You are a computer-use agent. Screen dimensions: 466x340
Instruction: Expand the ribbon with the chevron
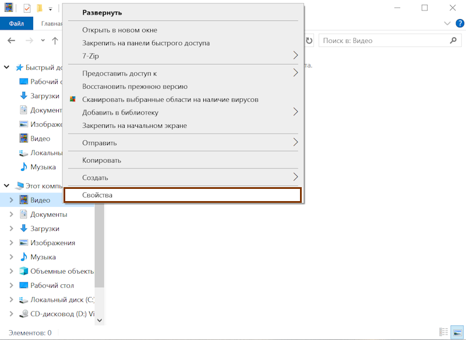[x=447, y=23]
